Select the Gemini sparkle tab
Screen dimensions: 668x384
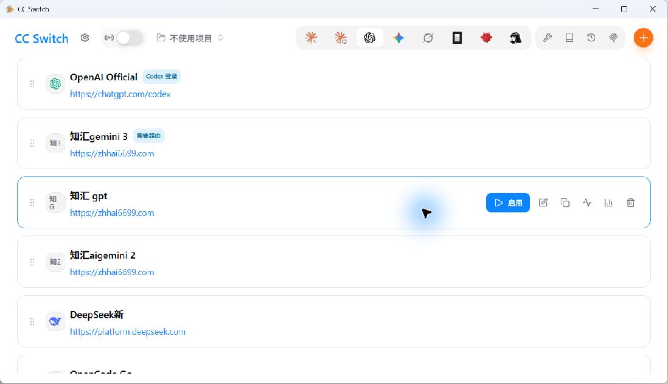pyautogui.click(x=398, y=38)
